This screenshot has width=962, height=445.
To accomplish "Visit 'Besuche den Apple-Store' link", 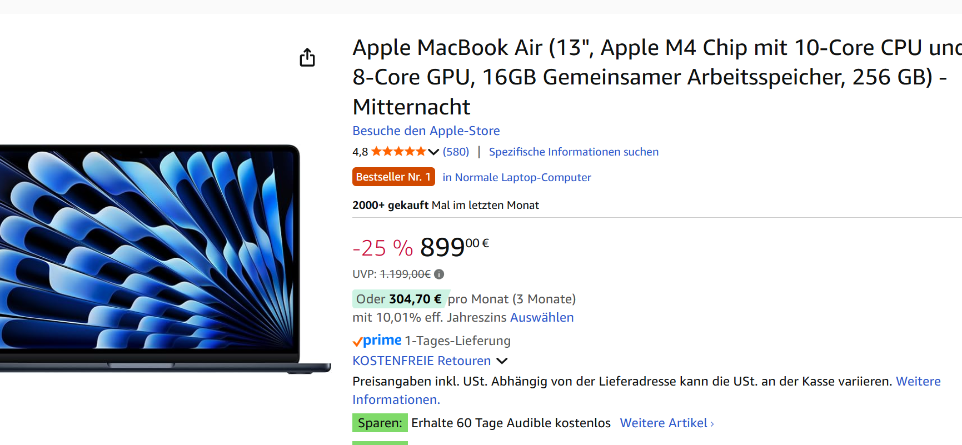I will [426, 131].
